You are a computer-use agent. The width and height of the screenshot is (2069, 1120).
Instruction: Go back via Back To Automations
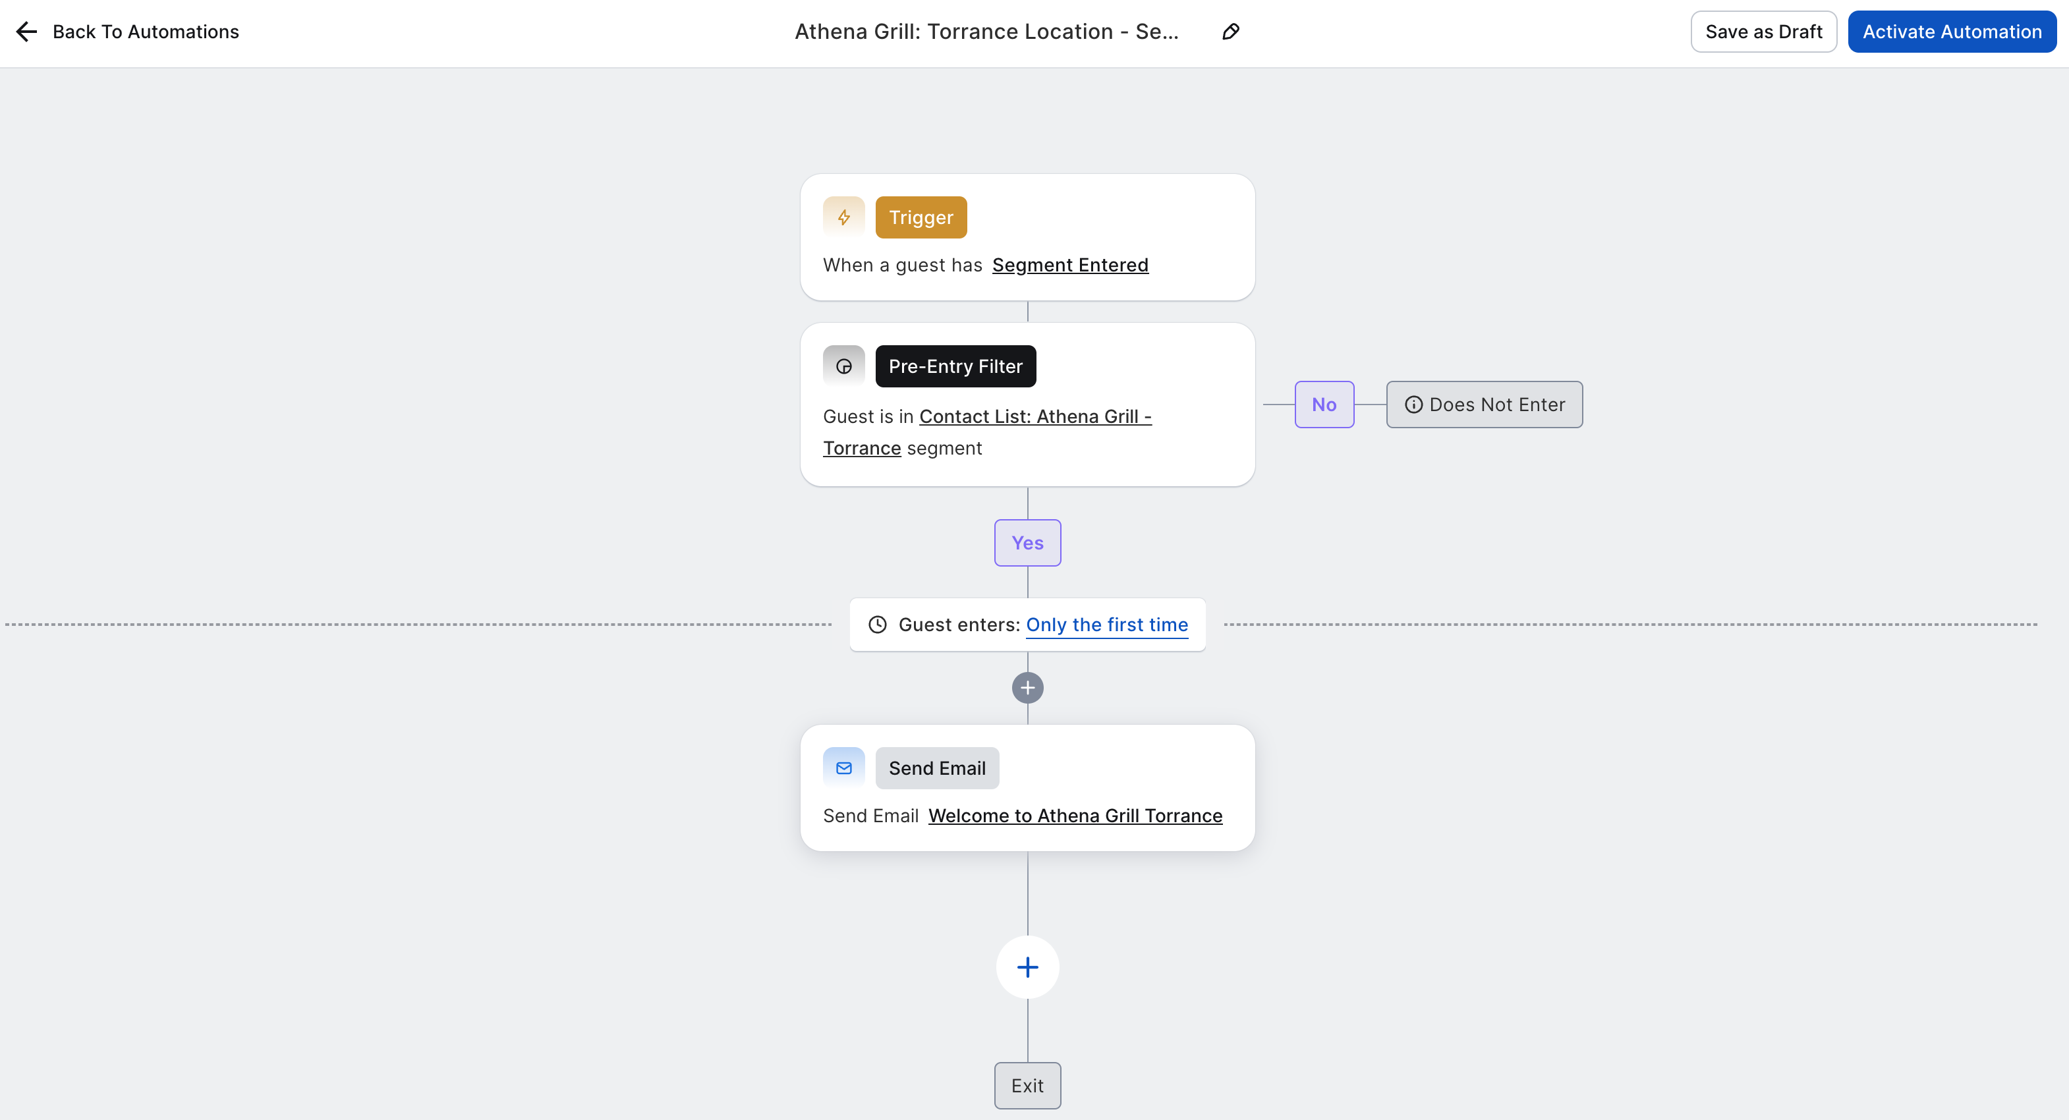coord(146,32)
